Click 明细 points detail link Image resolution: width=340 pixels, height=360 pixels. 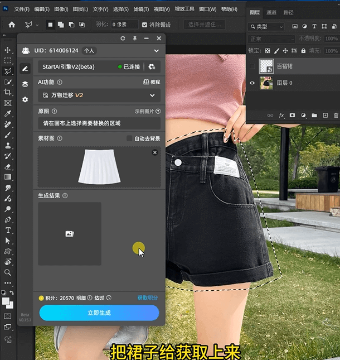[81, 298]
